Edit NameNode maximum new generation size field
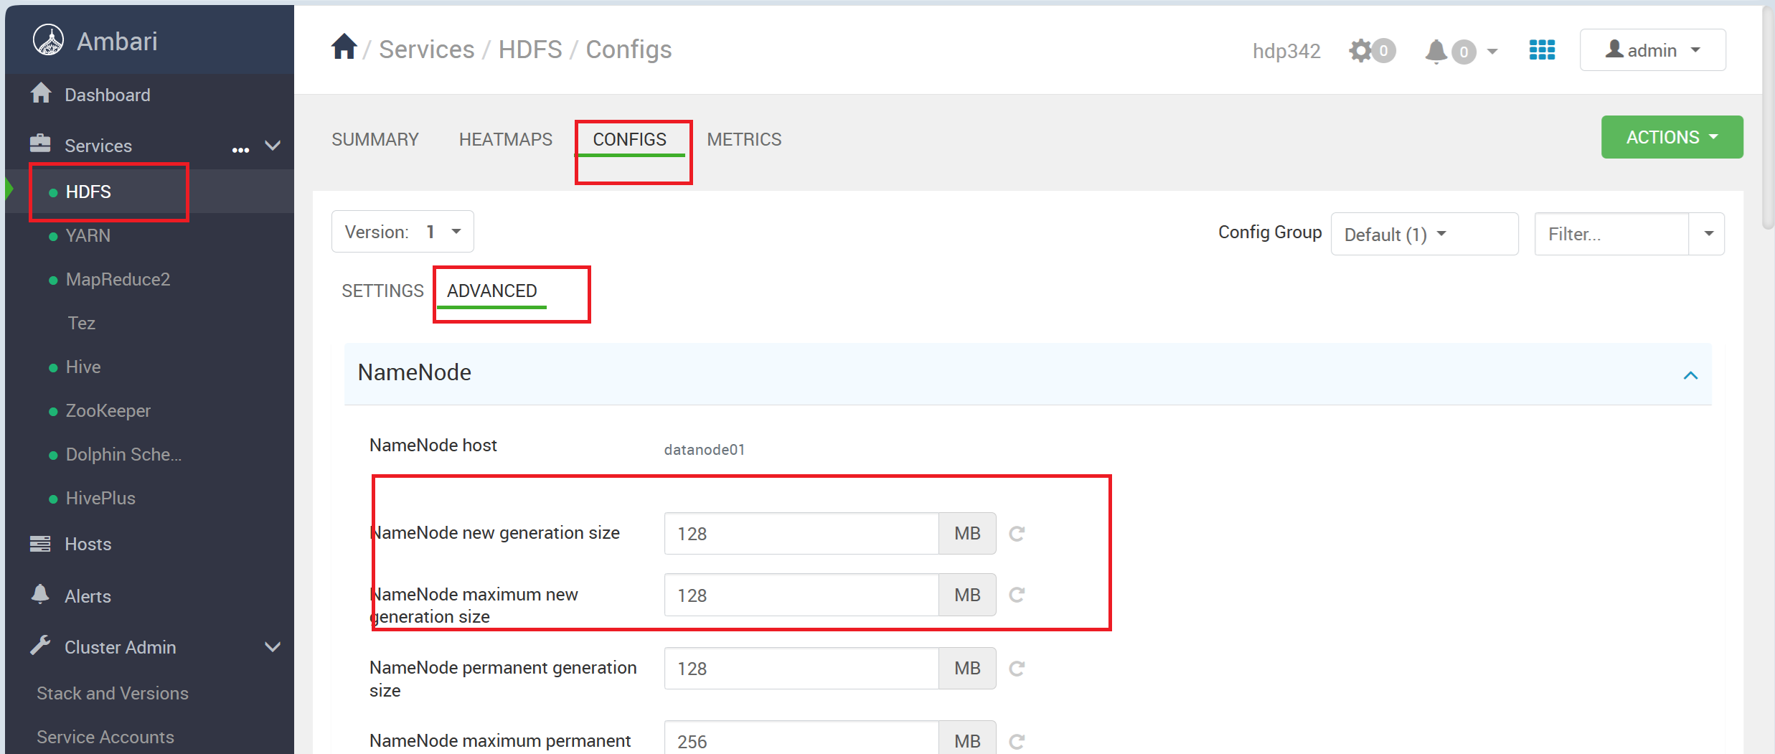This screenshot has height=754, width=1775. (801, 595)
